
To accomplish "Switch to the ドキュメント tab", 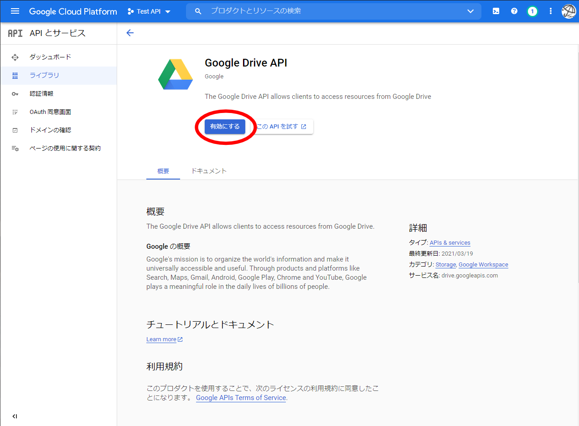I will pyautogui.click(x=209, y=171).
